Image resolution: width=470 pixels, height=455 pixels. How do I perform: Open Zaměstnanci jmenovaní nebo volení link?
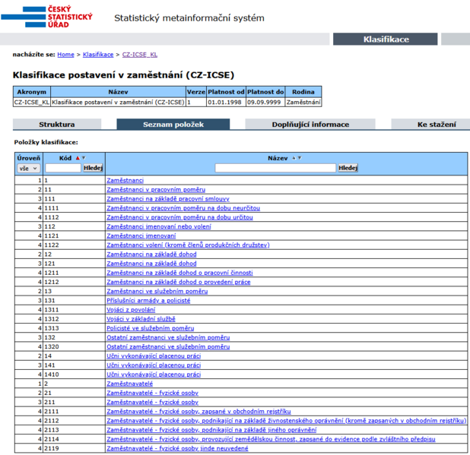pyautogui.click(x=159, y=226)
